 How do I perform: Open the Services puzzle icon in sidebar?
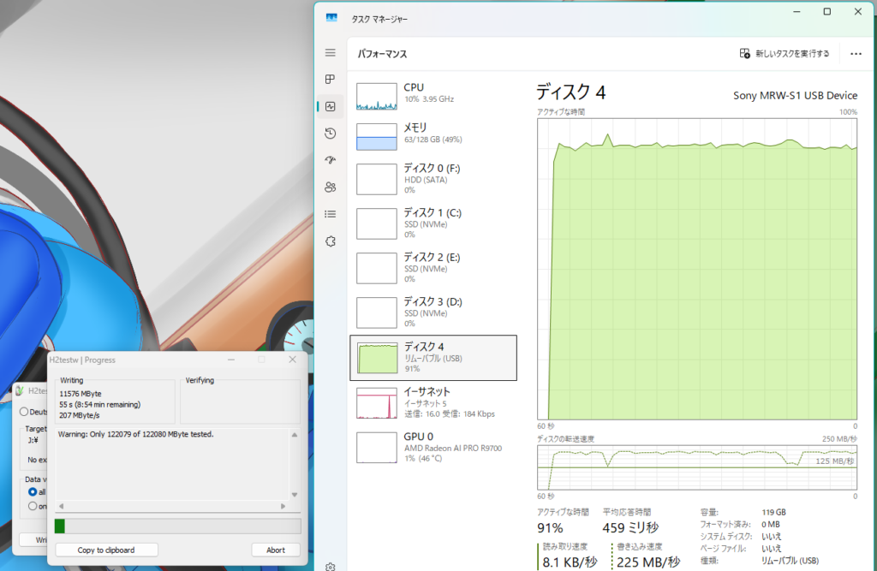click(330, 241)
